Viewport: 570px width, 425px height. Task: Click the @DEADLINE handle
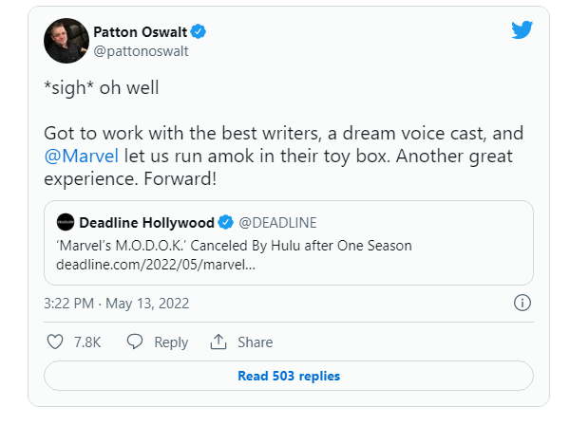(277, 223)
